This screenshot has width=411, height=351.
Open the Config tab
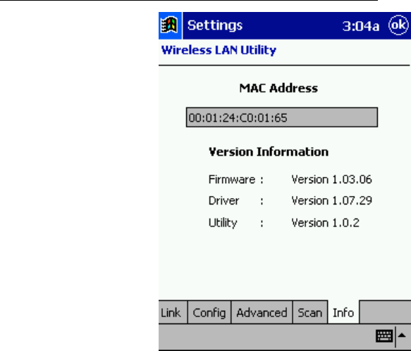coord(209,312)
